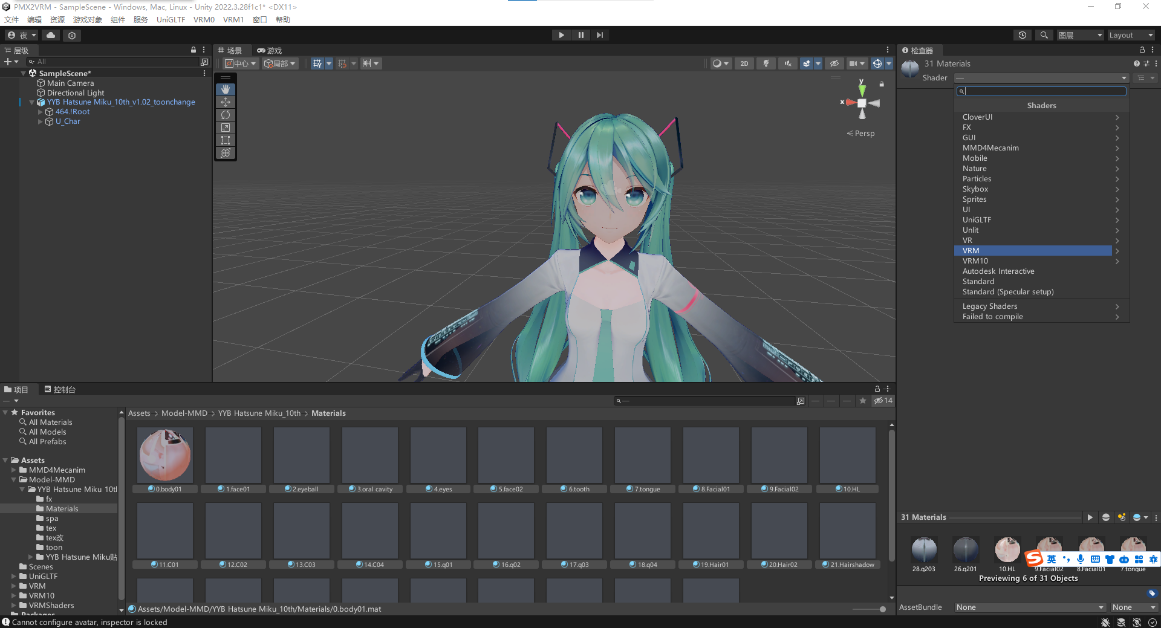The width and height of the screenshot is (1161, 628).
Task: Select the combined Transform tool
Action: [x=226, y=153]
